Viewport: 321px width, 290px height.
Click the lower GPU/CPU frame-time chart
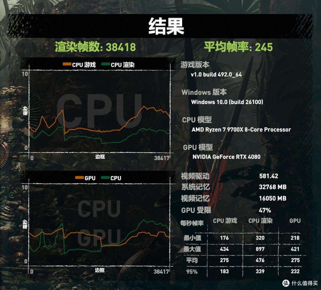pyautogui.click(x=100, y=225)
